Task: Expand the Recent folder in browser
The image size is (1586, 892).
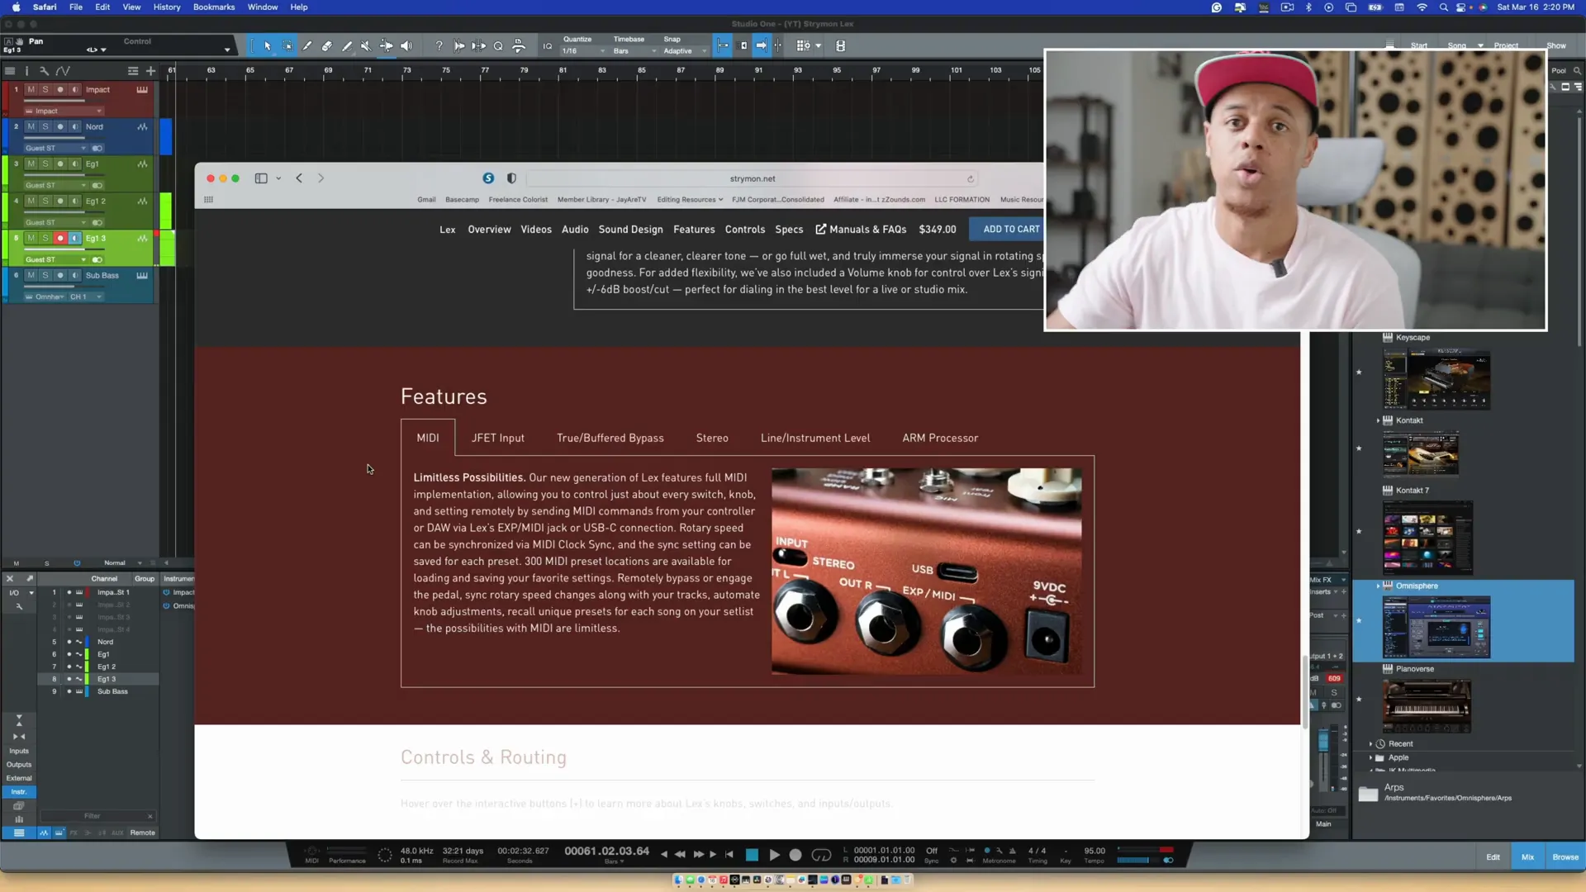Action: click(1370, 744)
